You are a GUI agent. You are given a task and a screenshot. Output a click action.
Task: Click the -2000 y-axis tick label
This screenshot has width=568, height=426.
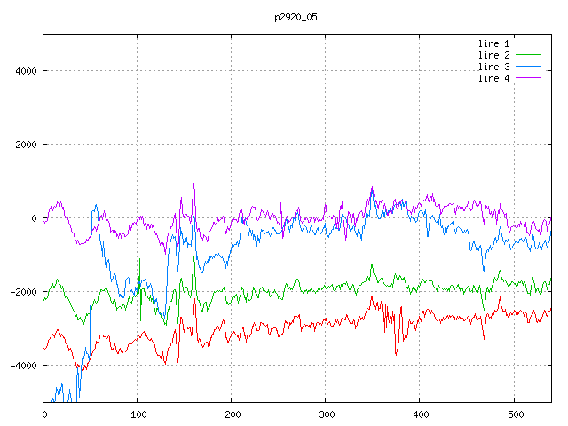pyautogui.click(x=22, y=292)
